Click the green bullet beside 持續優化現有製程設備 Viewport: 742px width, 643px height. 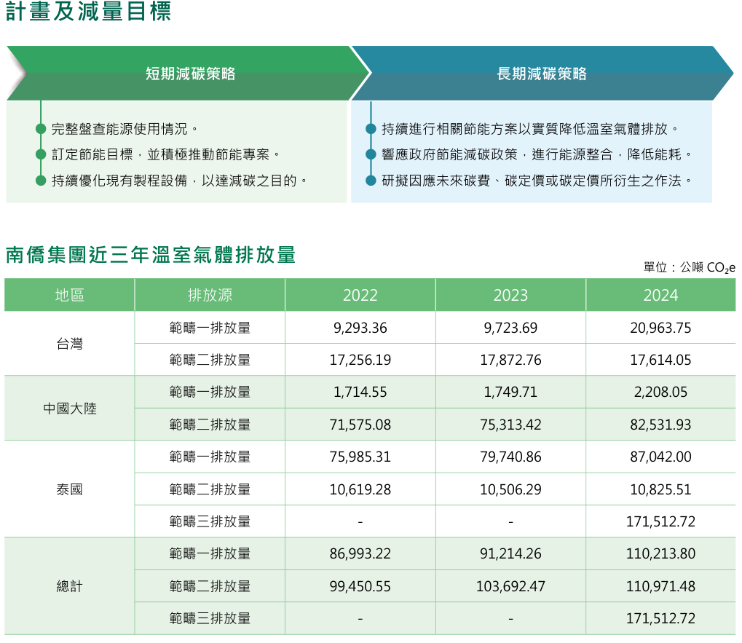pyautogui.click(x=41, y=181)
